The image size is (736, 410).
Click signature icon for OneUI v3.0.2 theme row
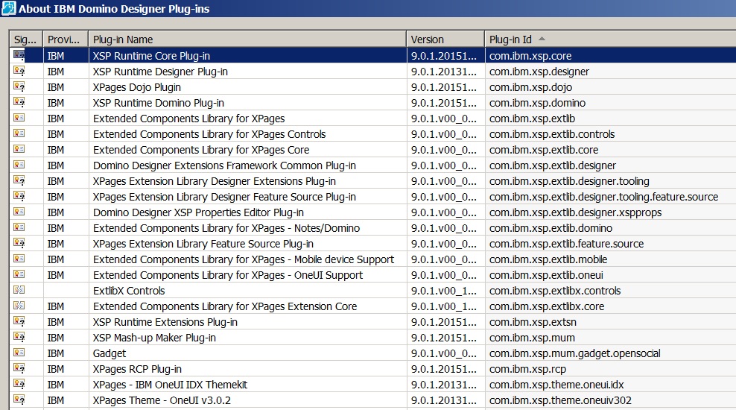(19, 400)
